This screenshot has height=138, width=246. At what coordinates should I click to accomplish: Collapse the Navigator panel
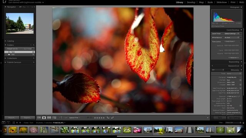pyautogui.click(x=5, y=7)
